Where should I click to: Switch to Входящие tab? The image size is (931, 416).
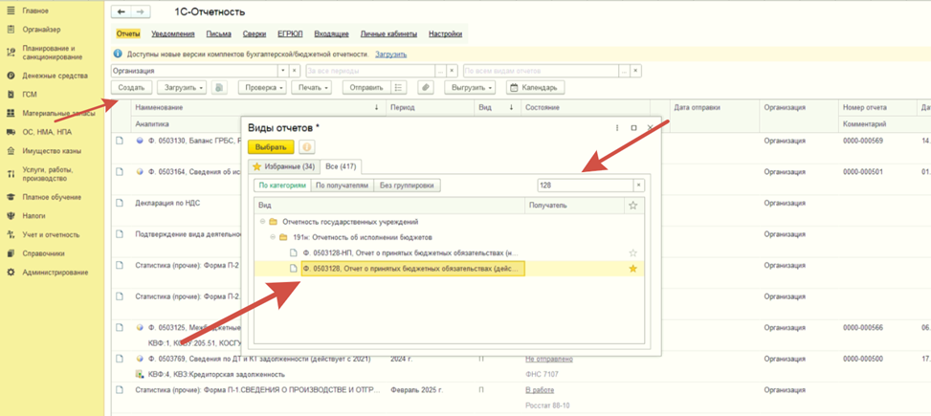330,33
